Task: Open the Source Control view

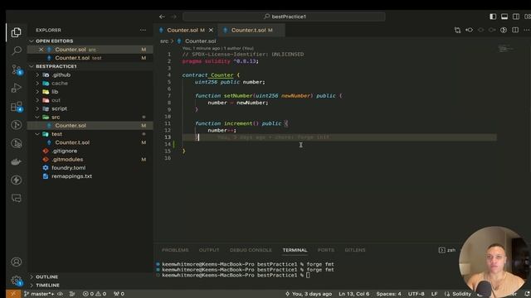Action: pos(16,70)
